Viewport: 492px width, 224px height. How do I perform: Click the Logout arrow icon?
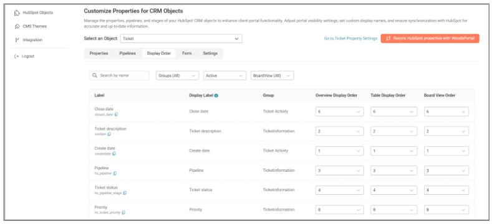(x=17, y=57)
